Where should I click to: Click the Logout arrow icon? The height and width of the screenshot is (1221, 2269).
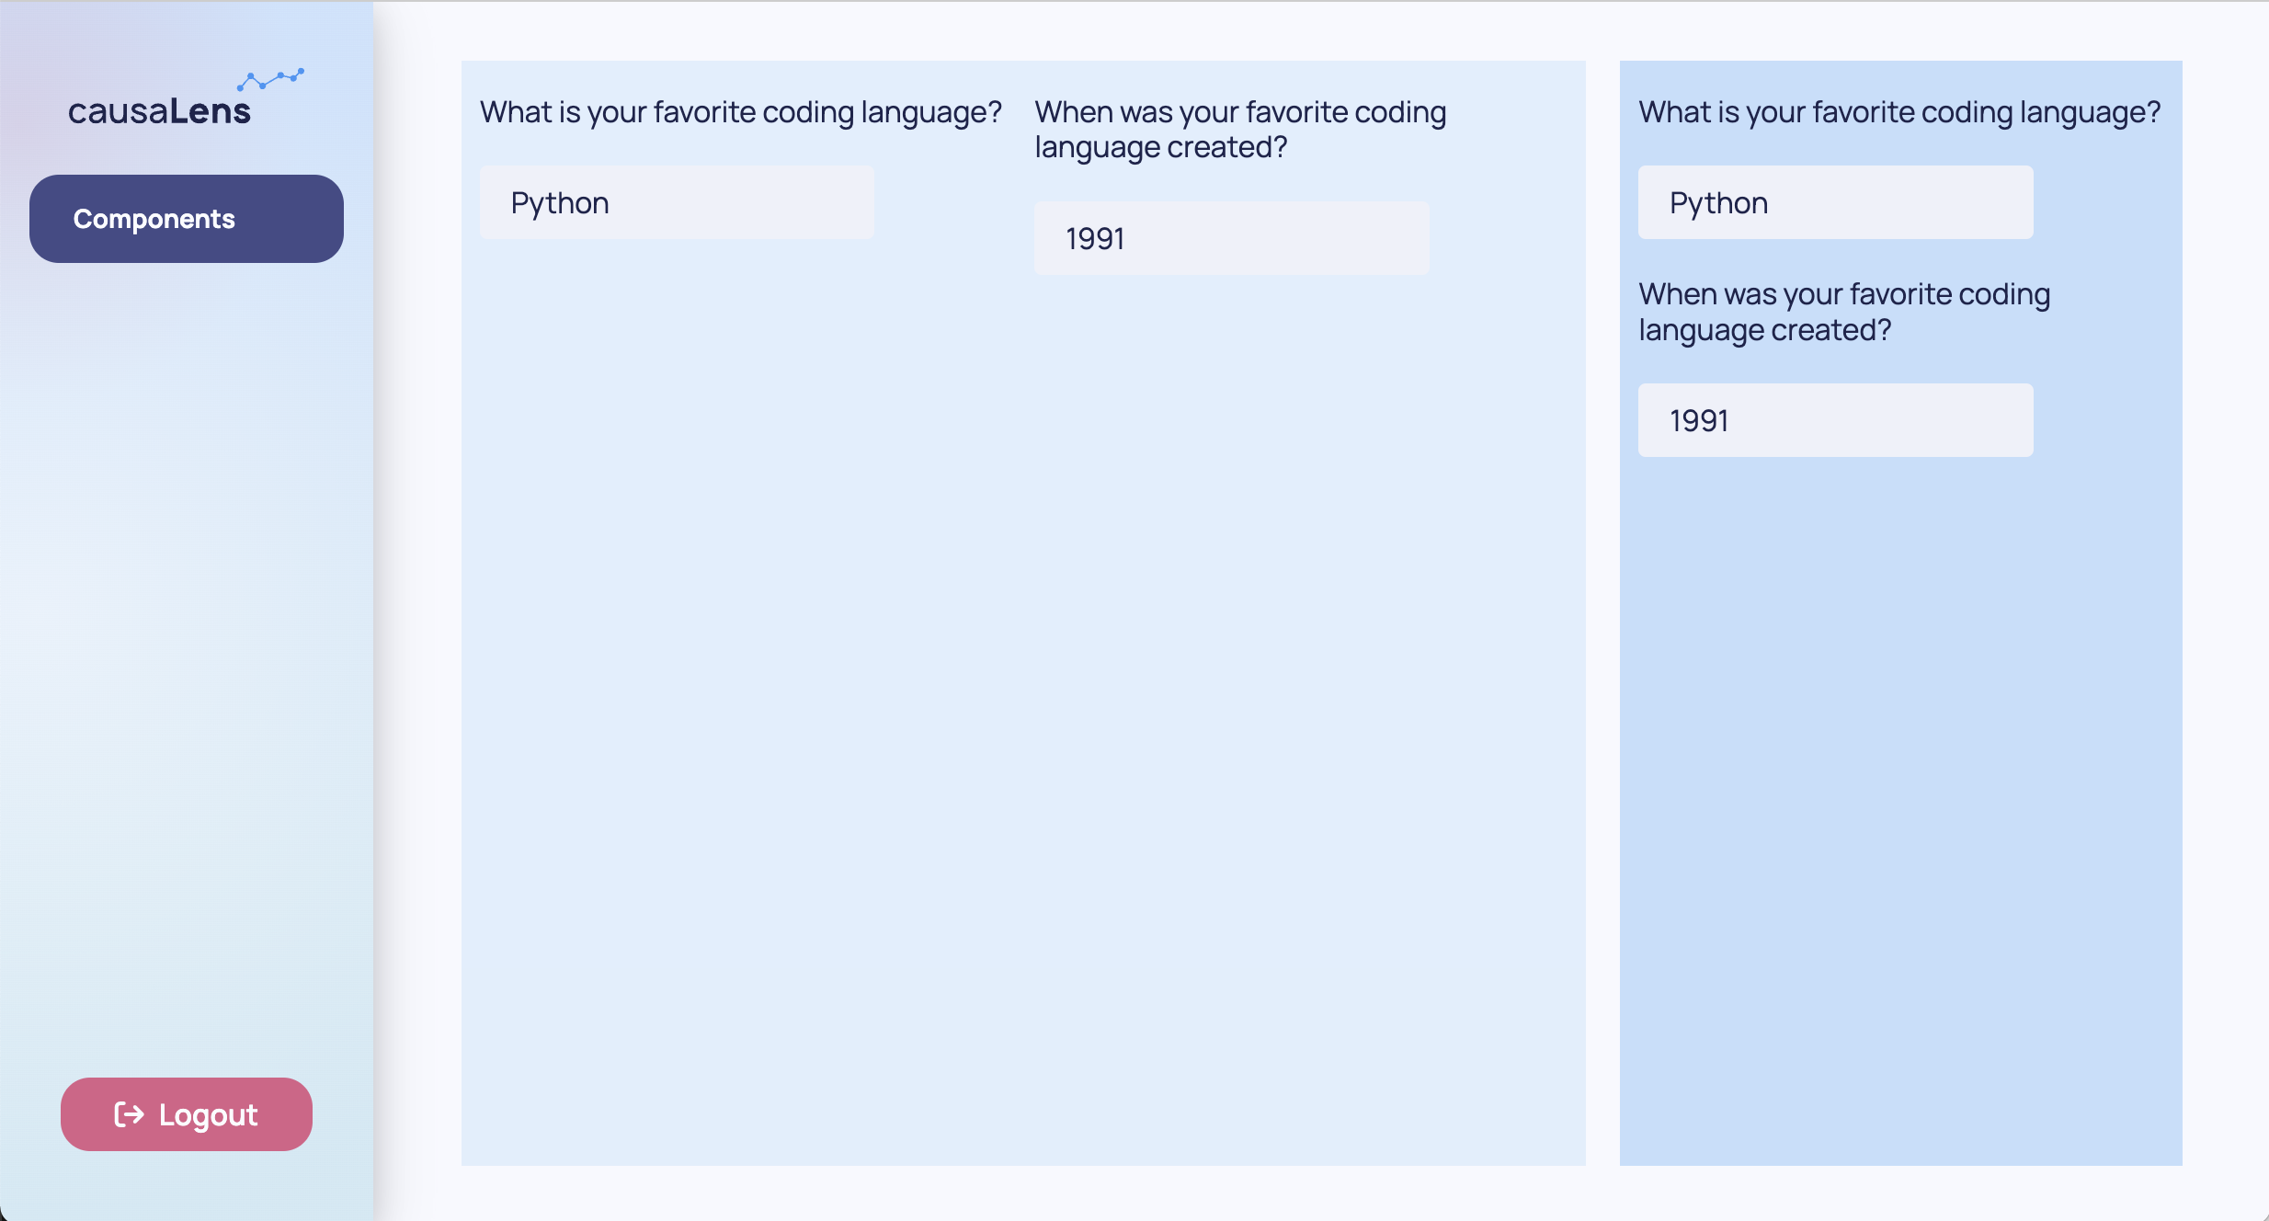coord(129,1114)
